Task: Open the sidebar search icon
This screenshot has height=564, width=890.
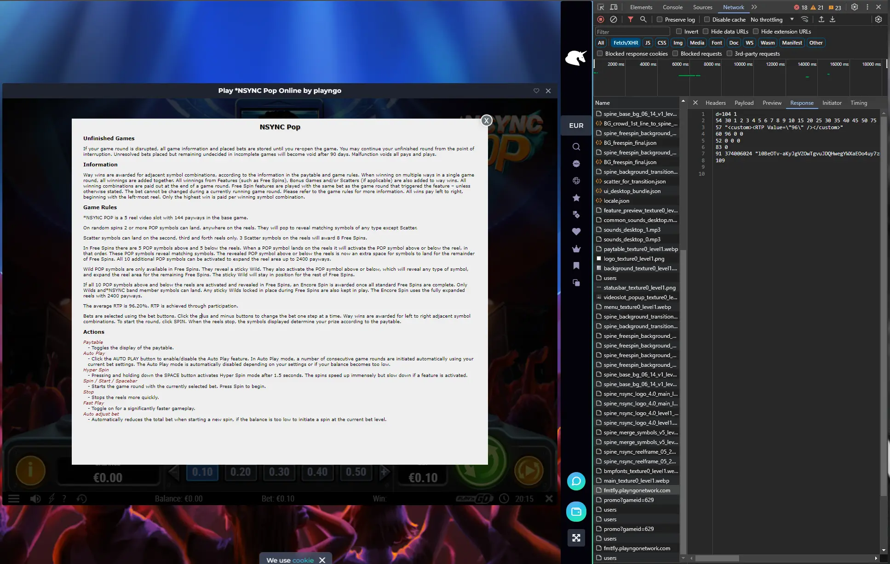Action: pyautogui.click(x=576, y=147)
